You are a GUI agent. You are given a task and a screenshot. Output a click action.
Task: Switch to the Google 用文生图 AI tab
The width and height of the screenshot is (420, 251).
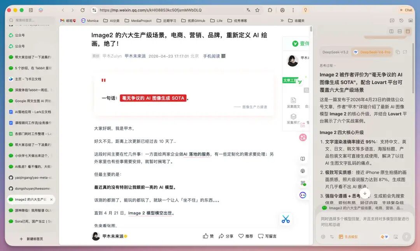[31, 101]
